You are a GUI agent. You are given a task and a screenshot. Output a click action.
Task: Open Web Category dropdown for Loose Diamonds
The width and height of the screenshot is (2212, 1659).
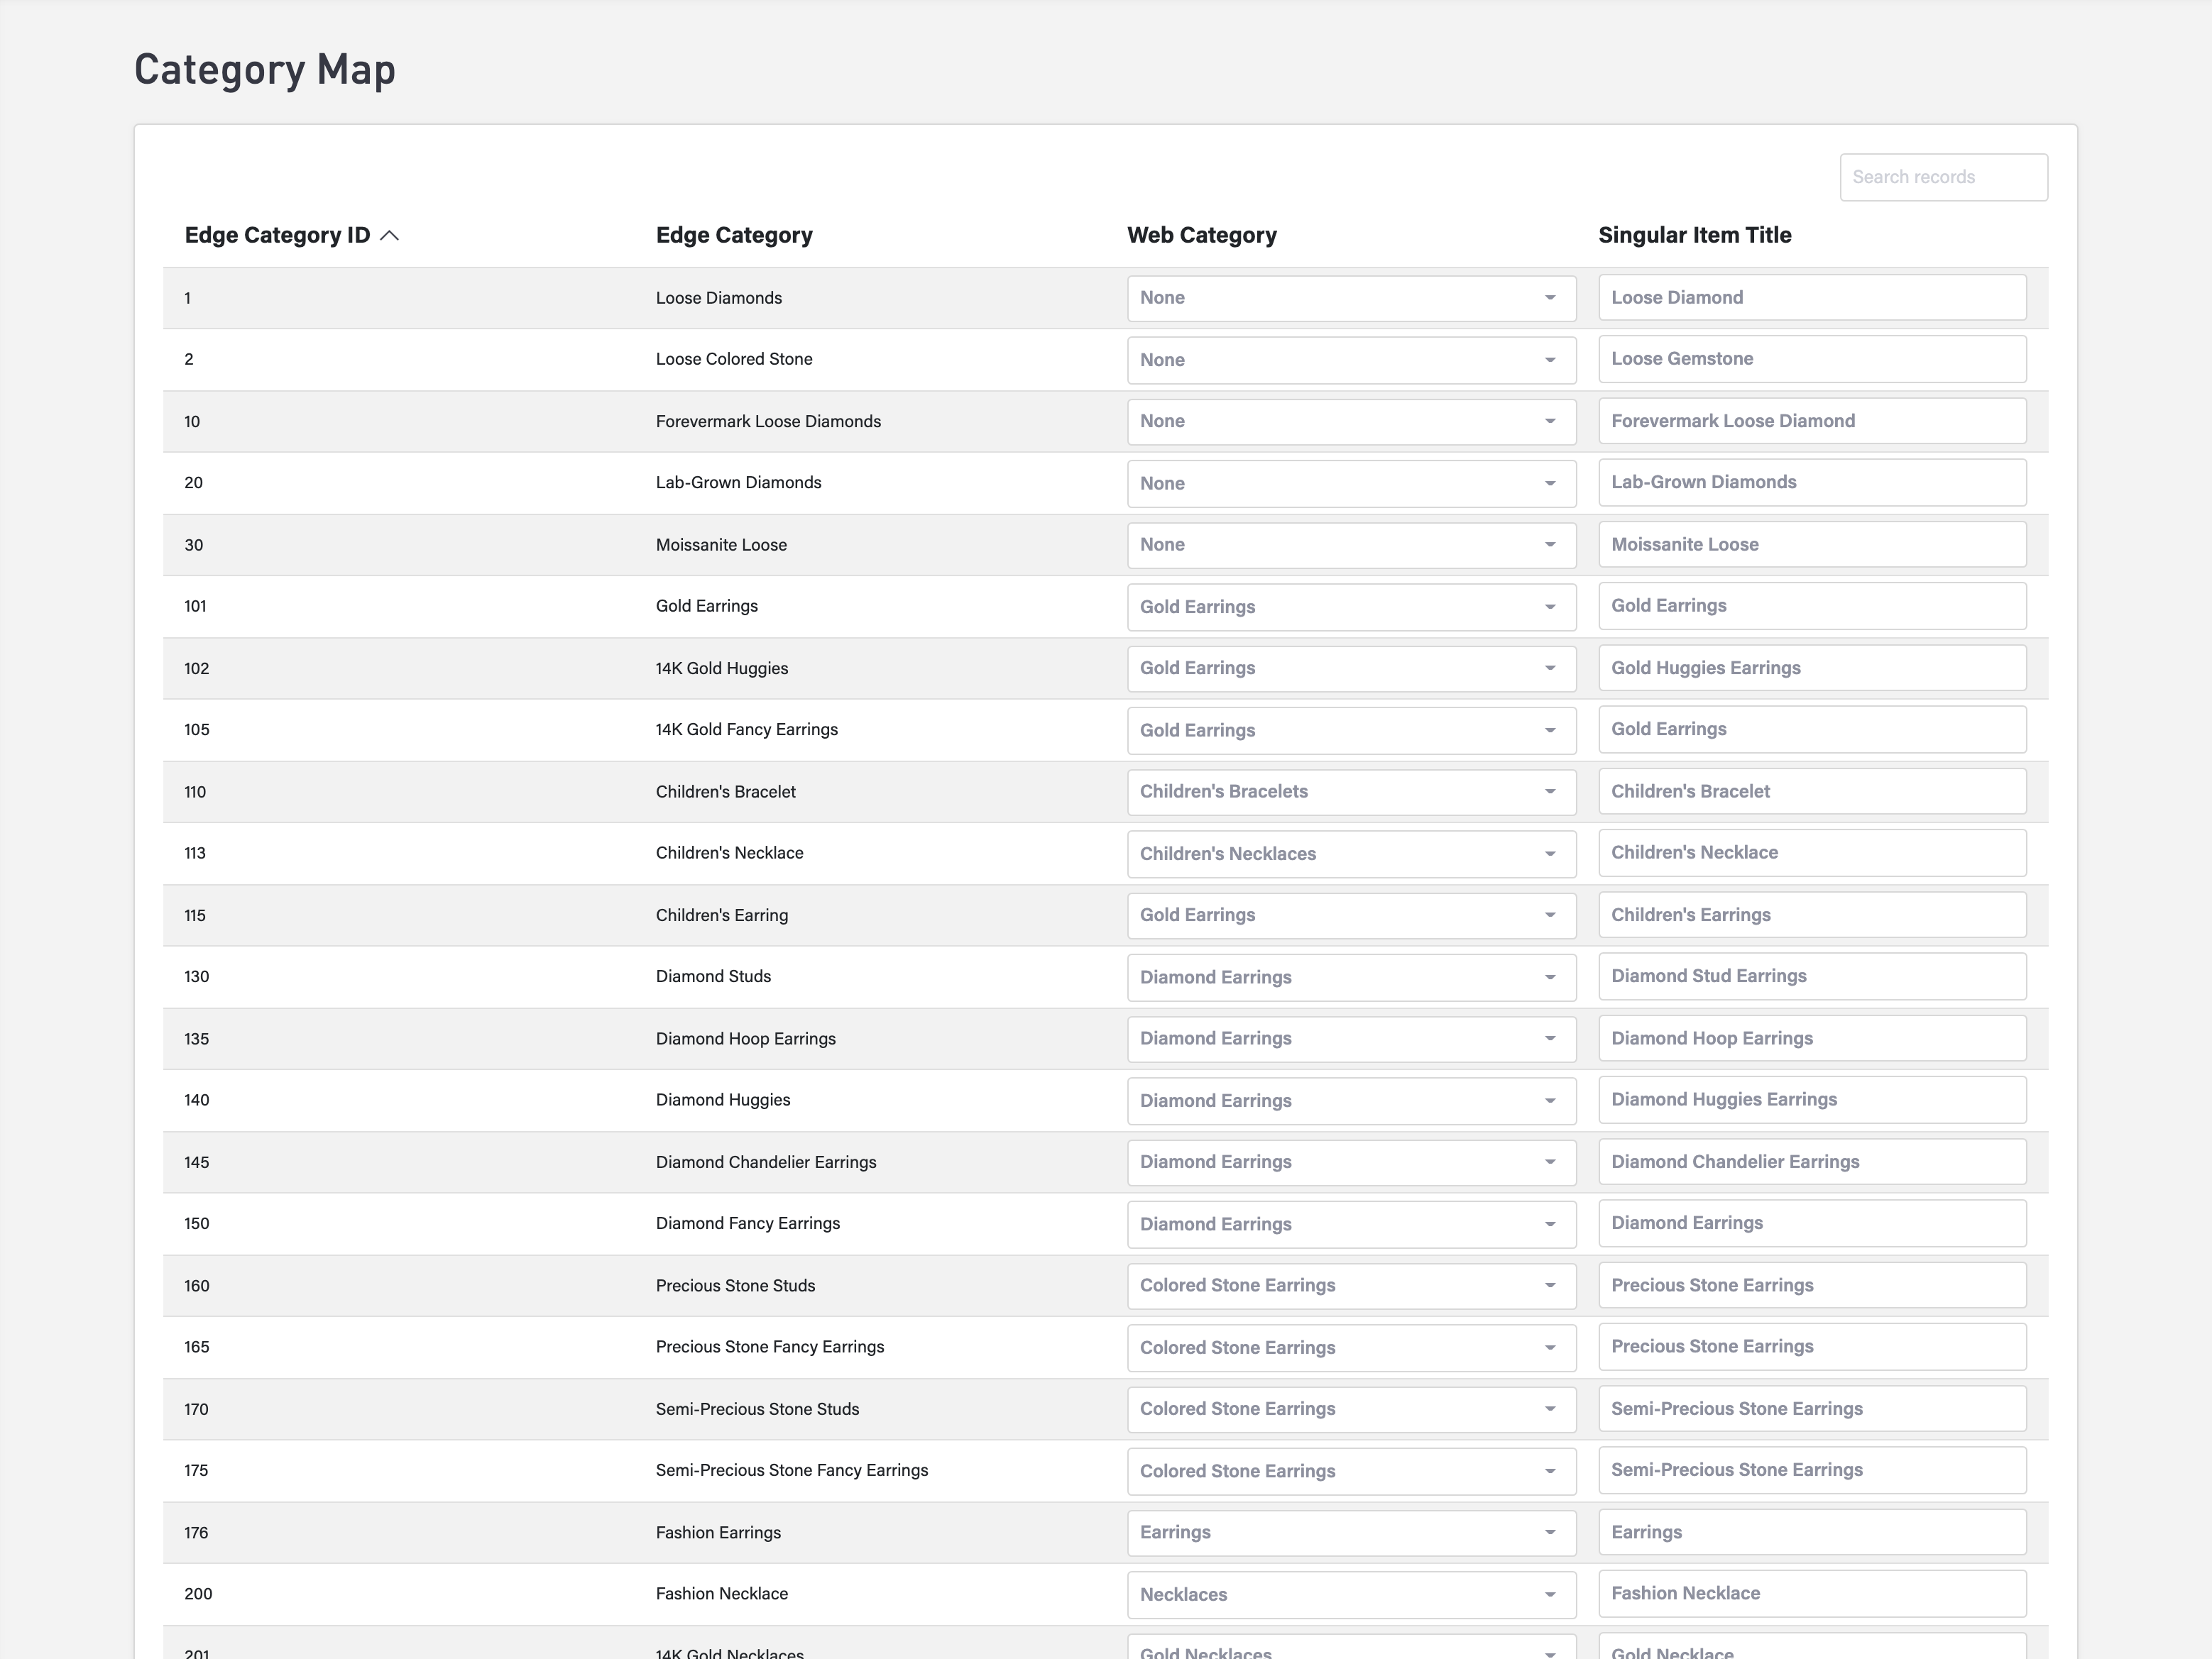pyautogui.click(x=1350, y=299)
